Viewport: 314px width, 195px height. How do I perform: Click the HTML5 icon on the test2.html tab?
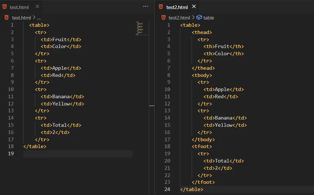coord(161,7)
